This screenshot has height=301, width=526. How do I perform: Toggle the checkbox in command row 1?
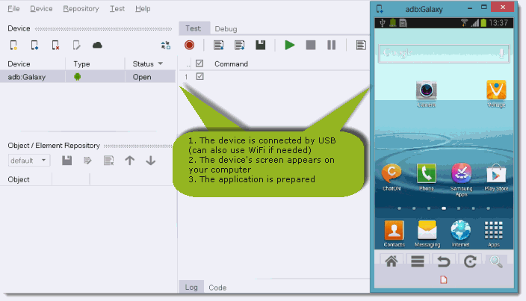tap(199, 77)
